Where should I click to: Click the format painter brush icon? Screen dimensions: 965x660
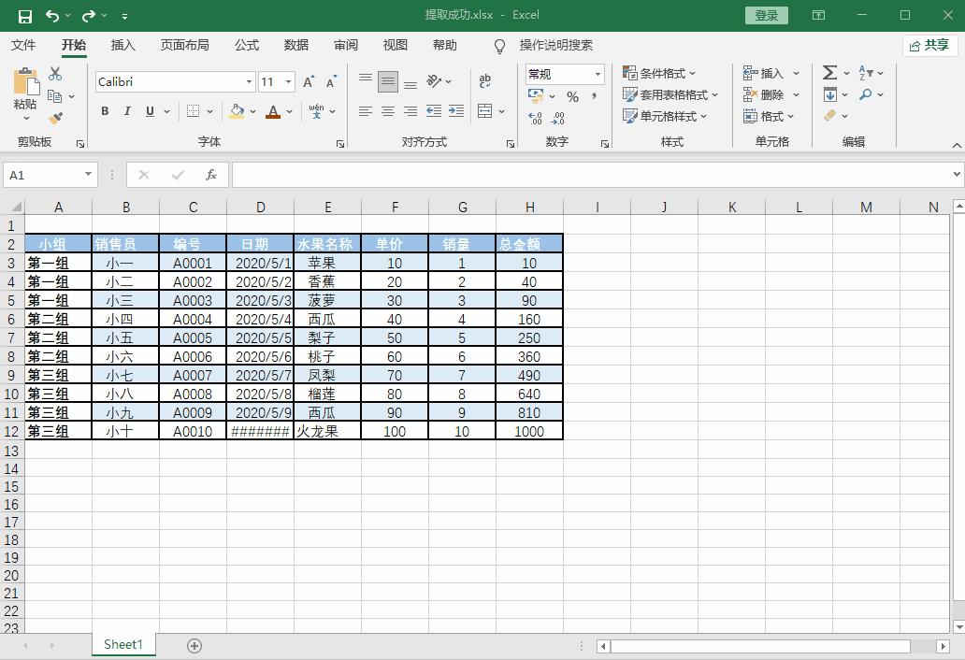[x=54, y=117]
